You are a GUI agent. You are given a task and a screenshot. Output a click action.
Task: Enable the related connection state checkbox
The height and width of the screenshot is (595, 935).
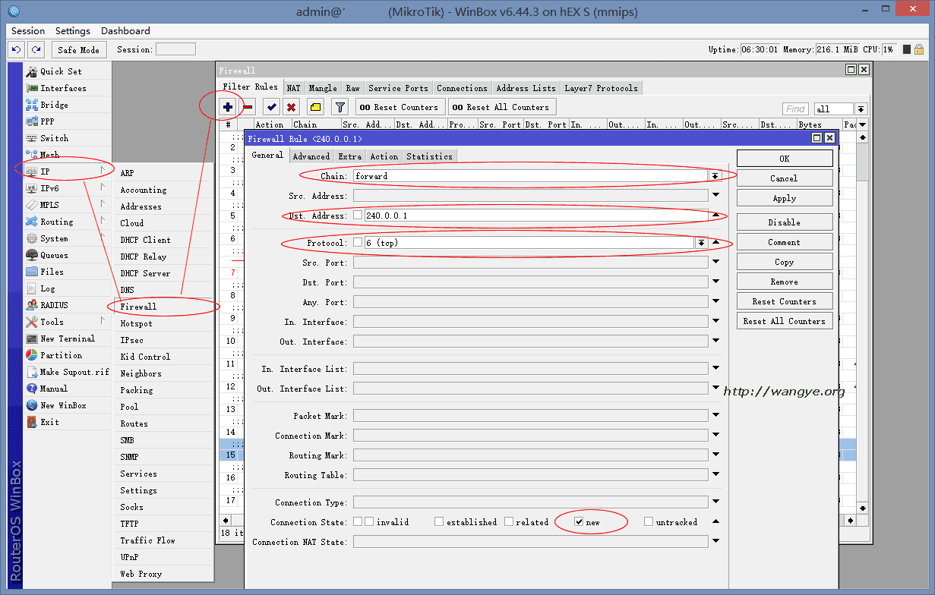pyautogui.click(x=509, y=522)
